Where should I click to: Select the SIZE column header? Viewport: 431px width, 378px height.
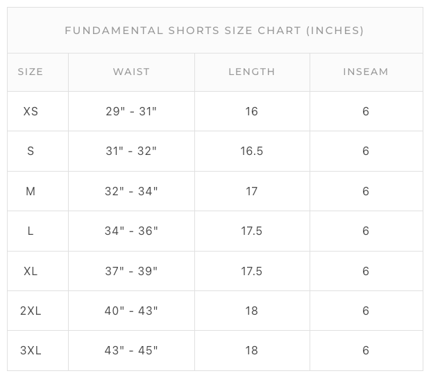(31, 72)
